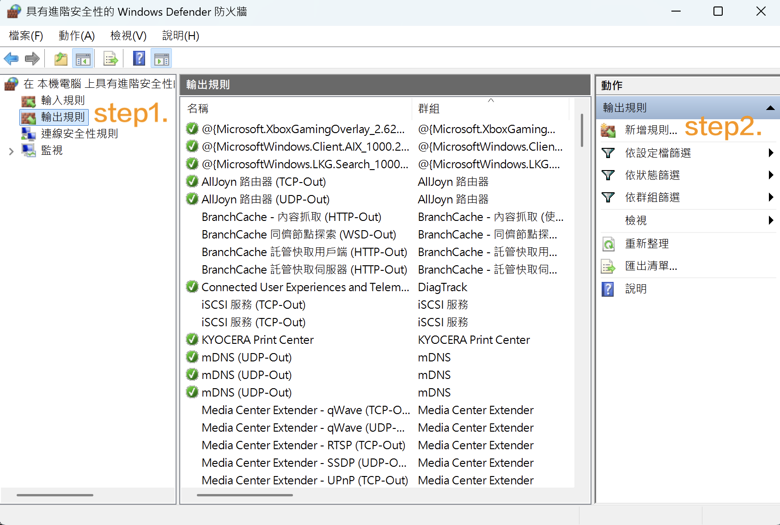Viewport: 780px width, 525px height.
Task: Click the up-one-level folder icon
Action: pyautogui.click(x=61, y=59)
